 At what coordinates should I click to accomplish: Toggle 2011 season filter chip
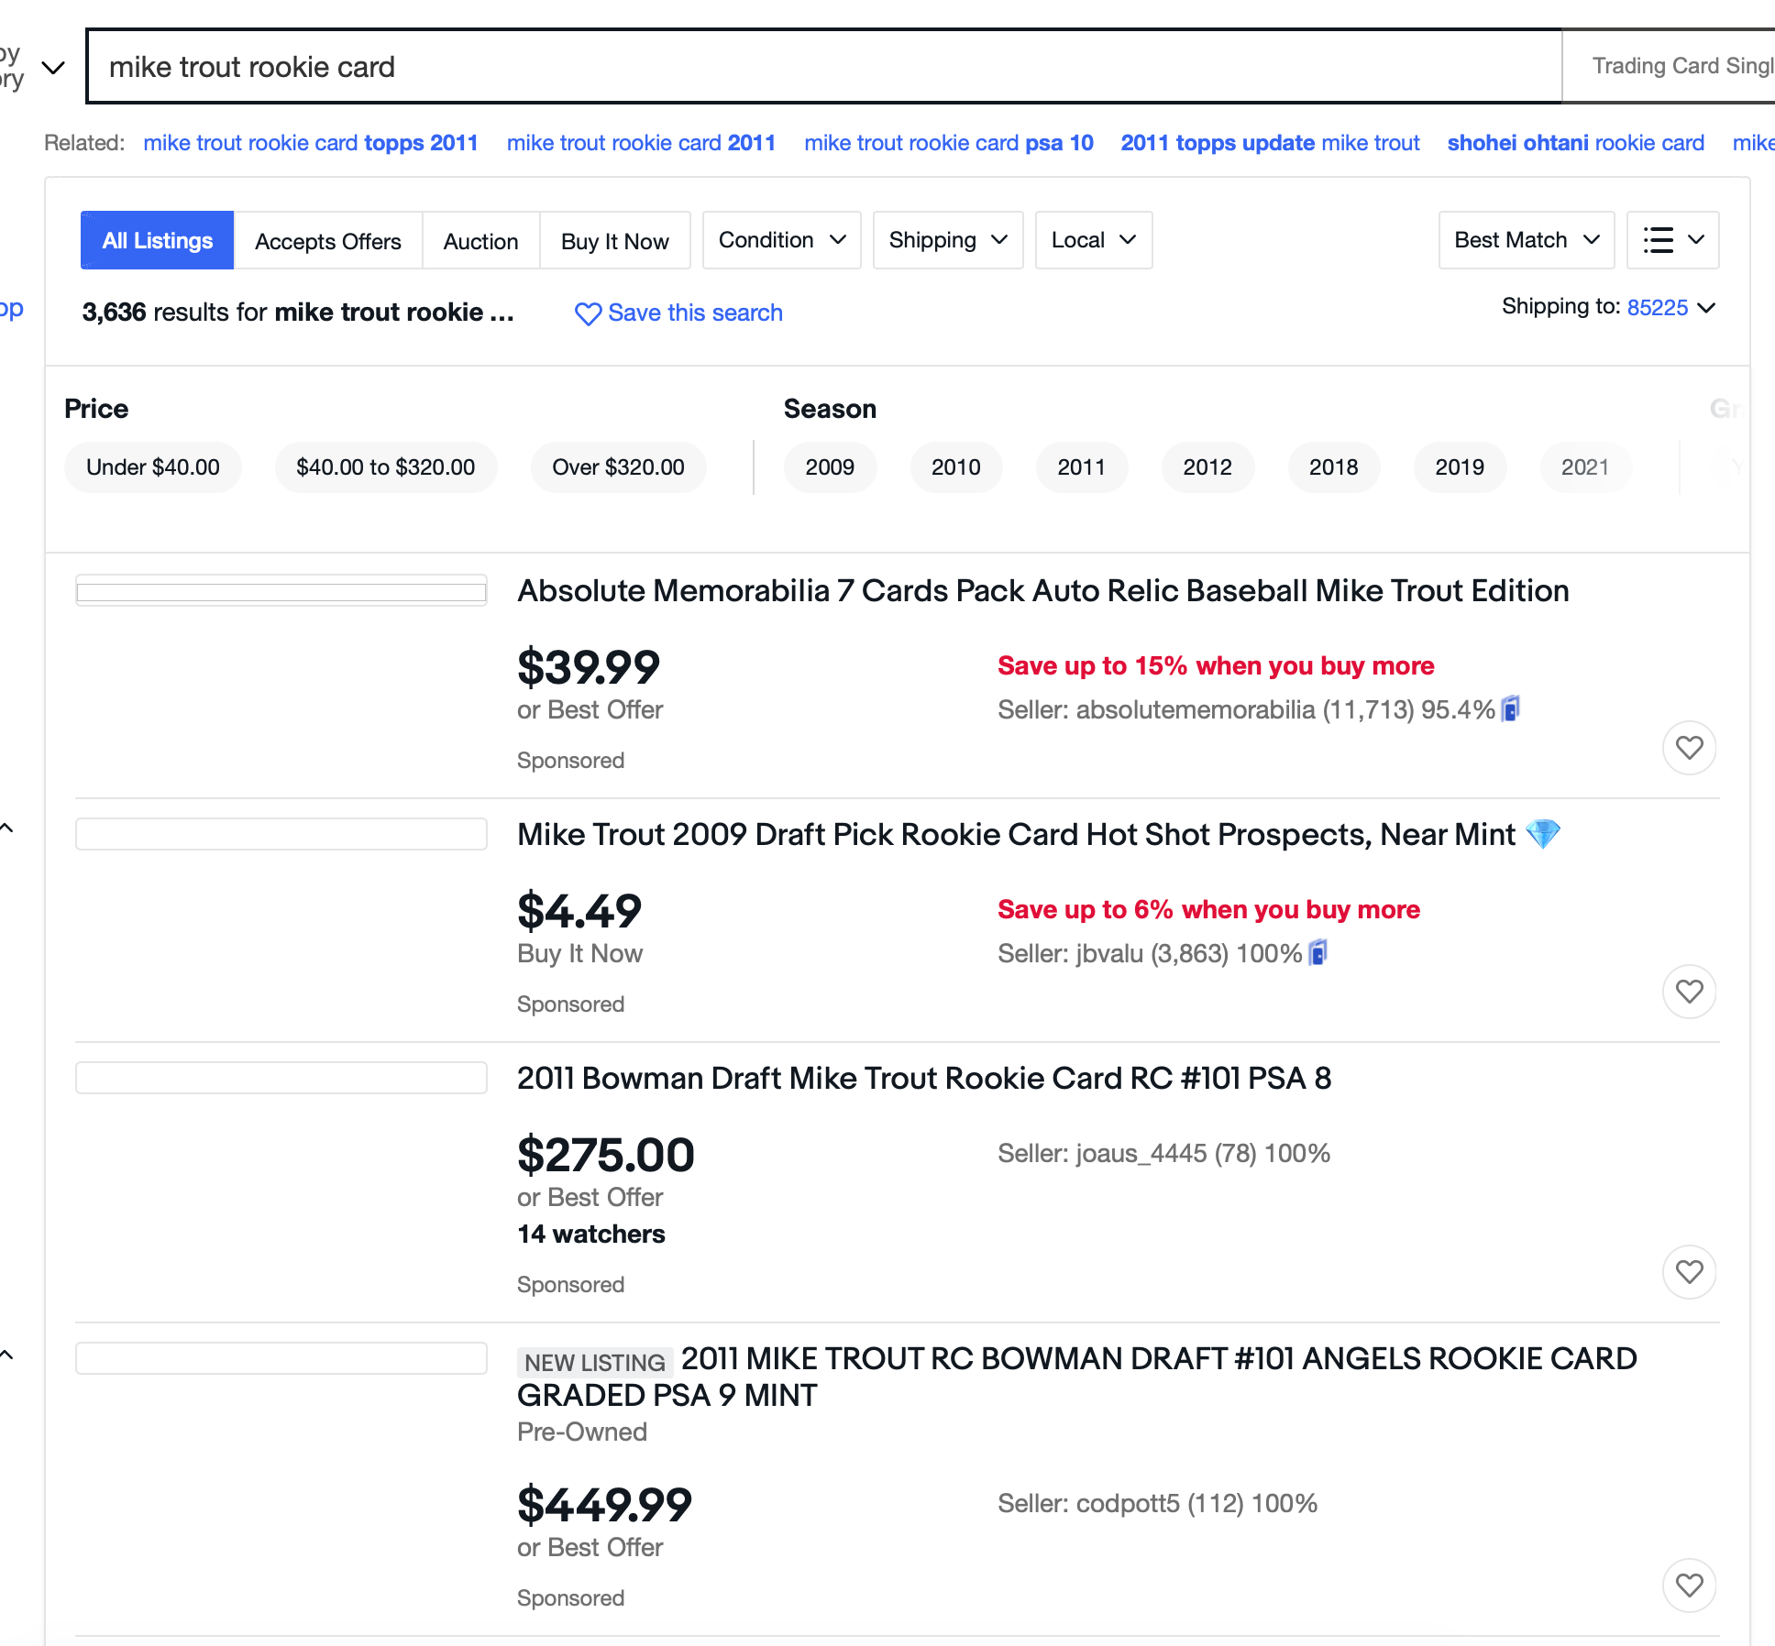click(x=1081, y=467)
